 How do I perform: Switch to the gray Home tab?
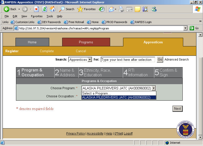[32, 42]
